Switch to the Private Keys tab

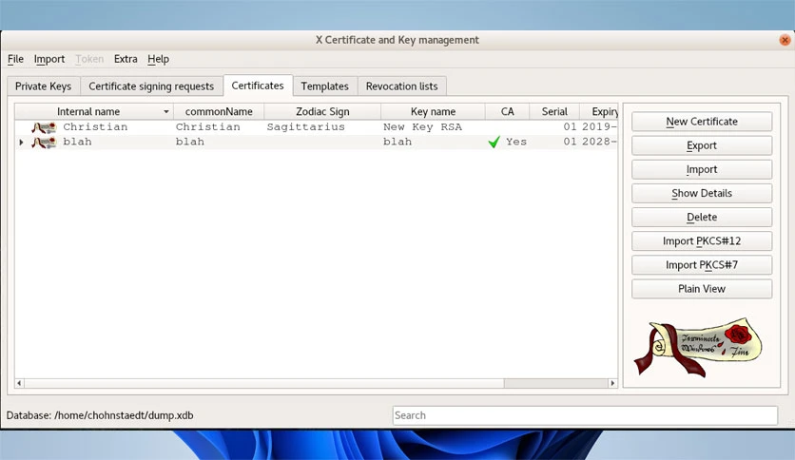pos(44,86)
